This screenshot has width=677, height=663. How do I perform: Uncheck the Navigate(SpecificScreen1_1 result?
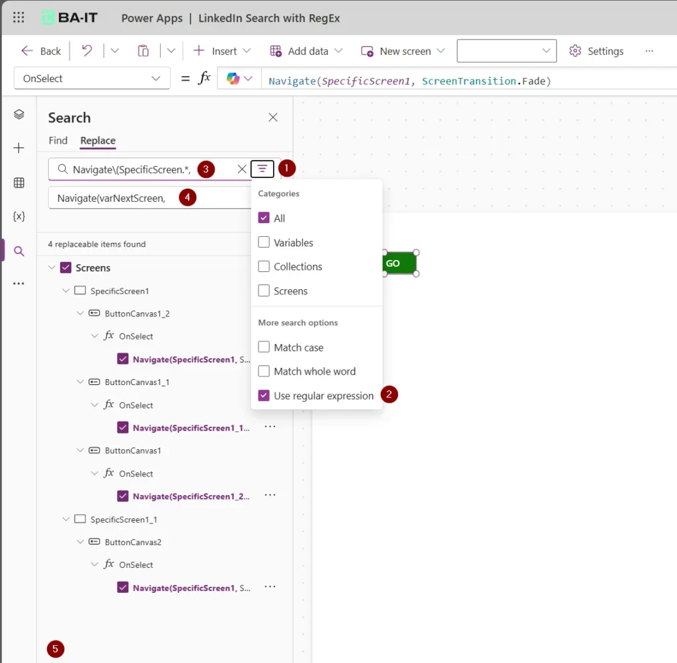tap(122, 427)
